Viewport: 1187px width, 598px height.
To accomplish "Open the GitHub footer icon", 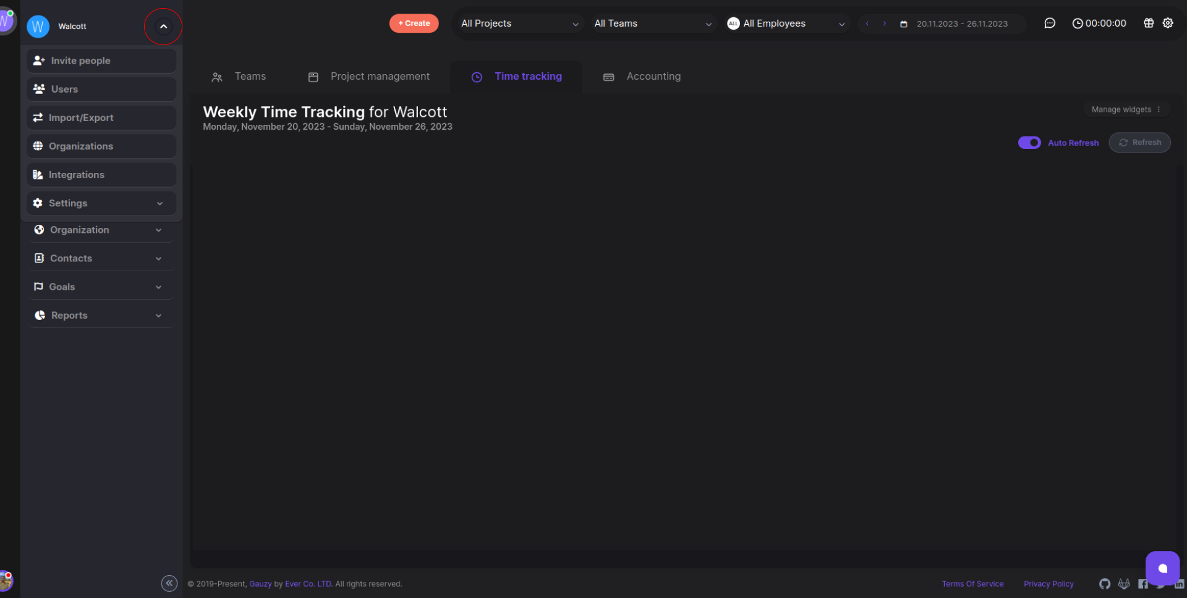I will pyautogui.click(x=1105, y=584).
